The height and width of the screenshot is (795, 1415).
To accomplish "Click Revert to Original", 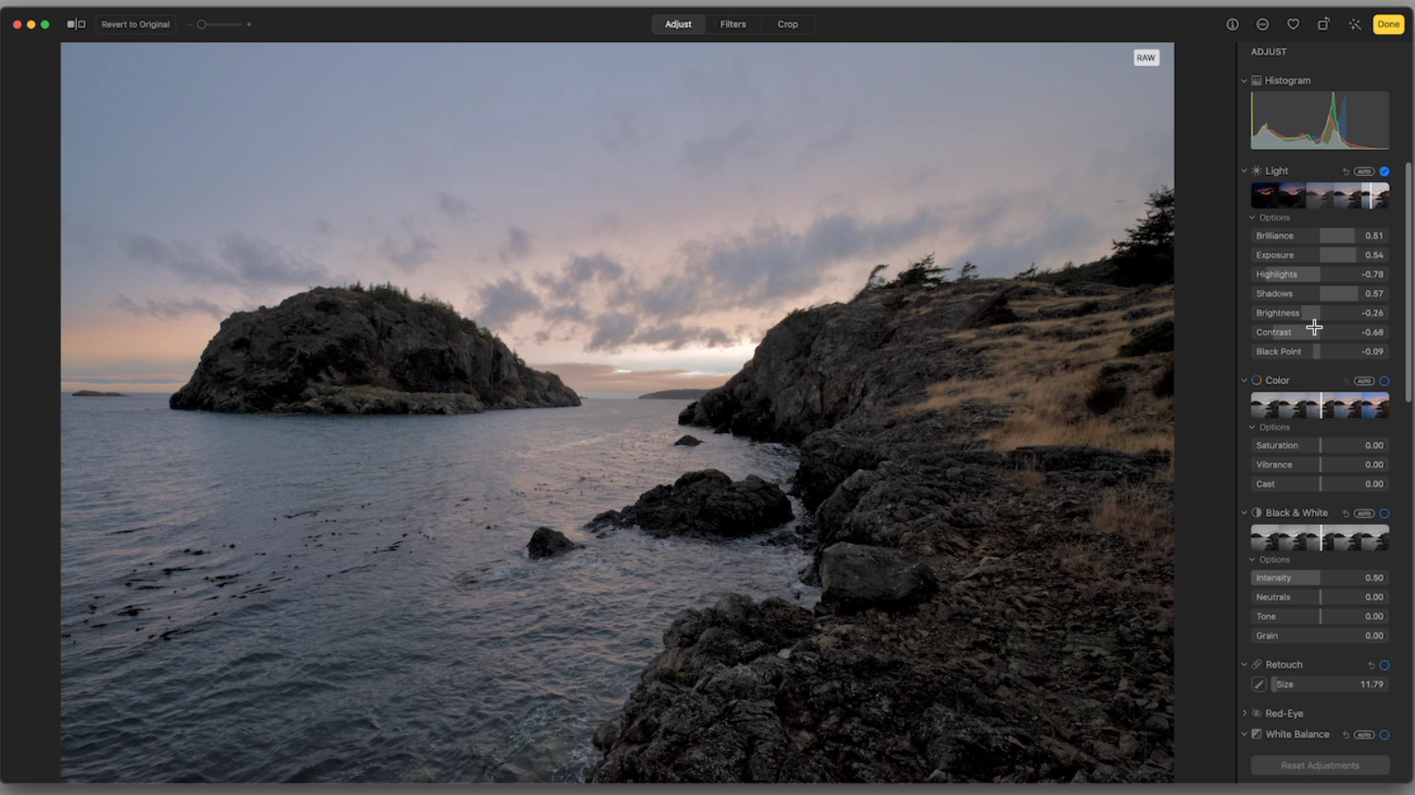I will [x=135, y=24].
